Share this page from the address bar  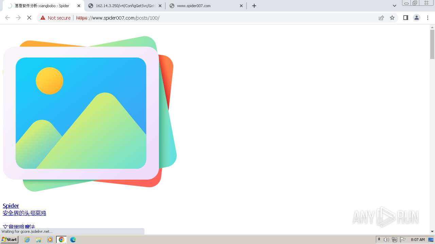coord(381,18)
